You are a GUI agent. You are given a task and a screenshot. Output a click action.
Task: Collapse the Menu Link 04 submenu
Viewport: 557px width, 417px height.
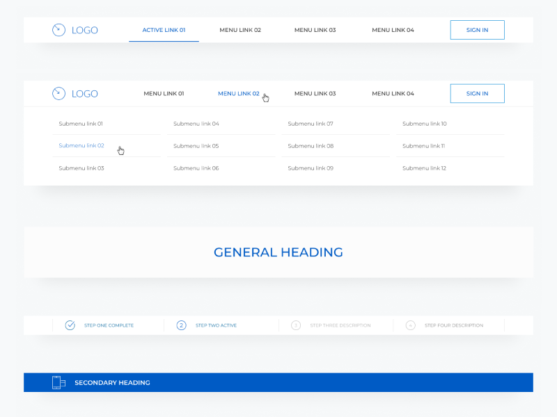pos(393,93)
